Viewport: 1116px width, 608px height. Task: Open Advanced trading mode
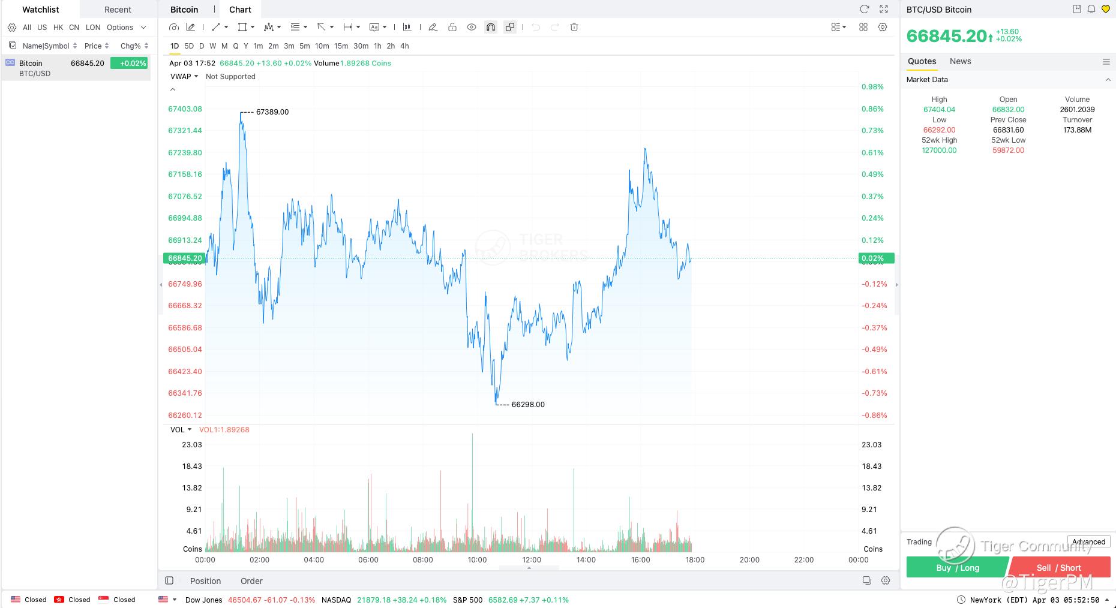point(1088,541)
